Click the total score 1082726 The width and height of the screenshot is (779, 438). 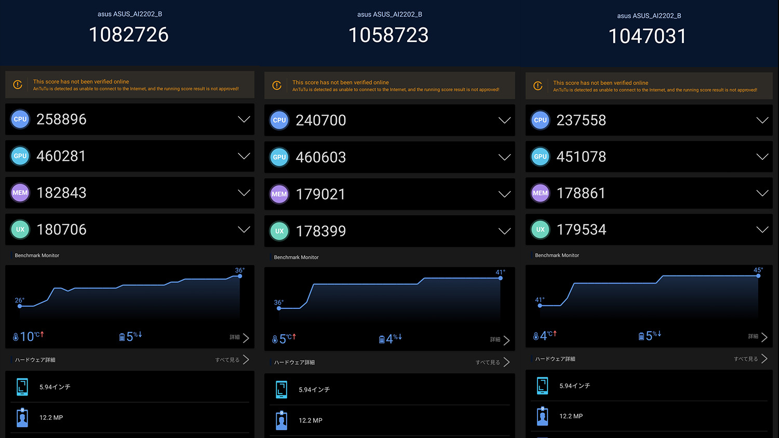click(x=129, y=35)
